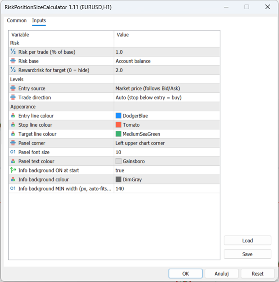The width and height of the screenshot is (279, 282).
Task: Open the Market price entry source dropdown
Action: 167,88
